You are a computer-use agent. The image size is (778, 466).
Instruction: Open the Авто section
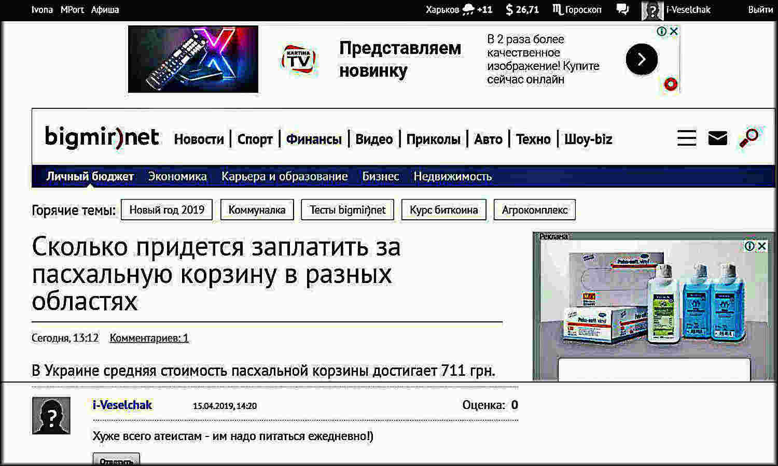tap(488, 139)
